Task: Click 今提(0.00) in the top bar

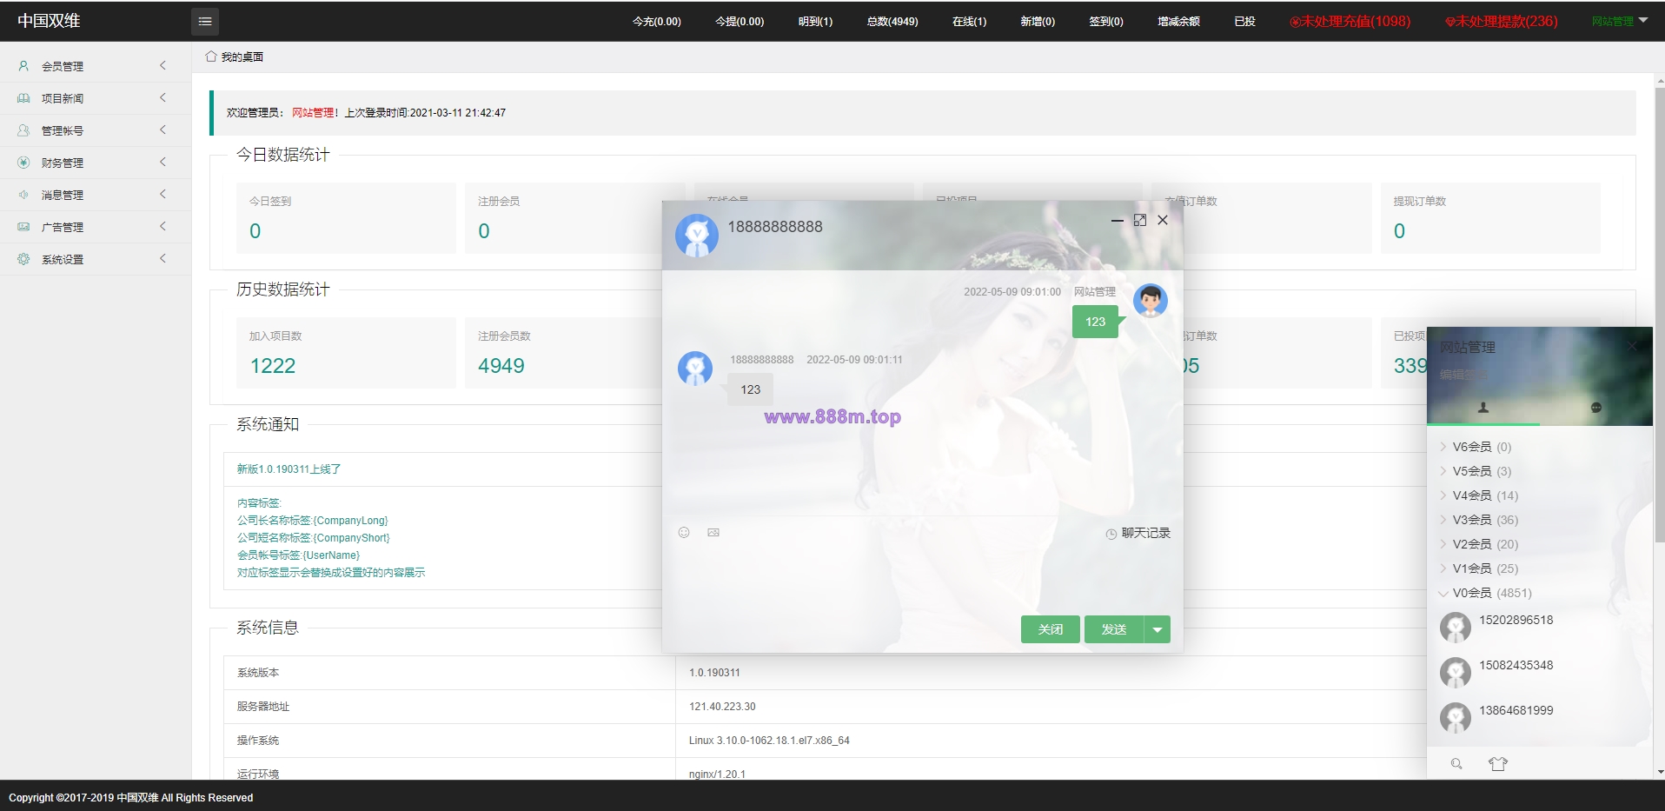Action: coord(740,22)
